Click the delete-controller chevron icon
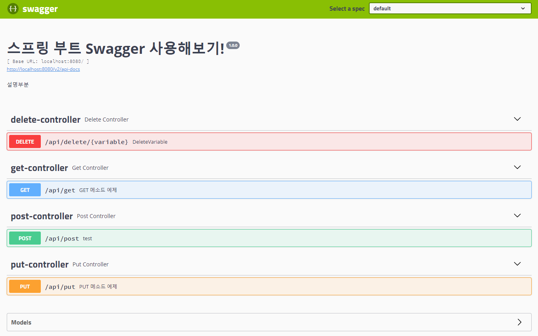Screen dimensions: 538x336 click(x=517, y=119)
